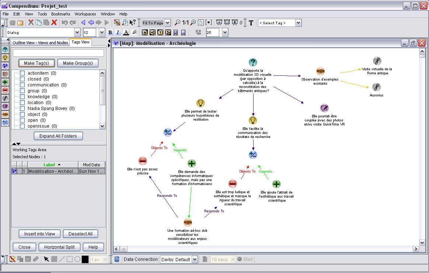This screenshot has height=273, width=429.
Task: Click the black color swatch in bottom toolbar
Action: [85, 259]
